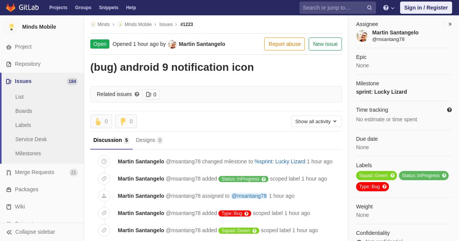This screenshot has height=241, width=459.
Task: Click the Issues breadcrumb link
Action: (x=166, y=24)
